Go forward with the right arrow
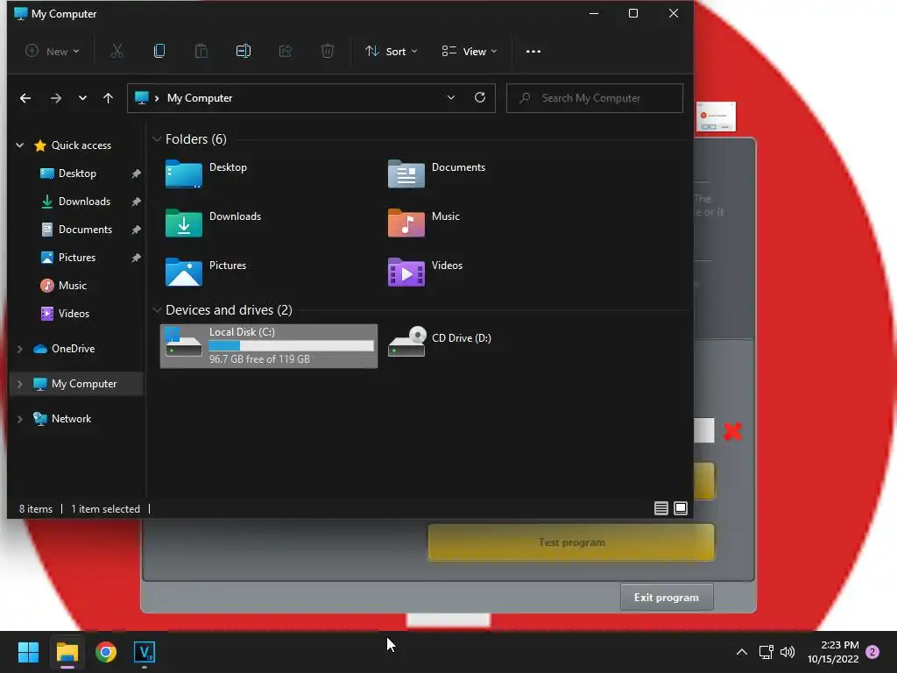Image resolution: width=897 pixels, height=673 pixels. 55,98
